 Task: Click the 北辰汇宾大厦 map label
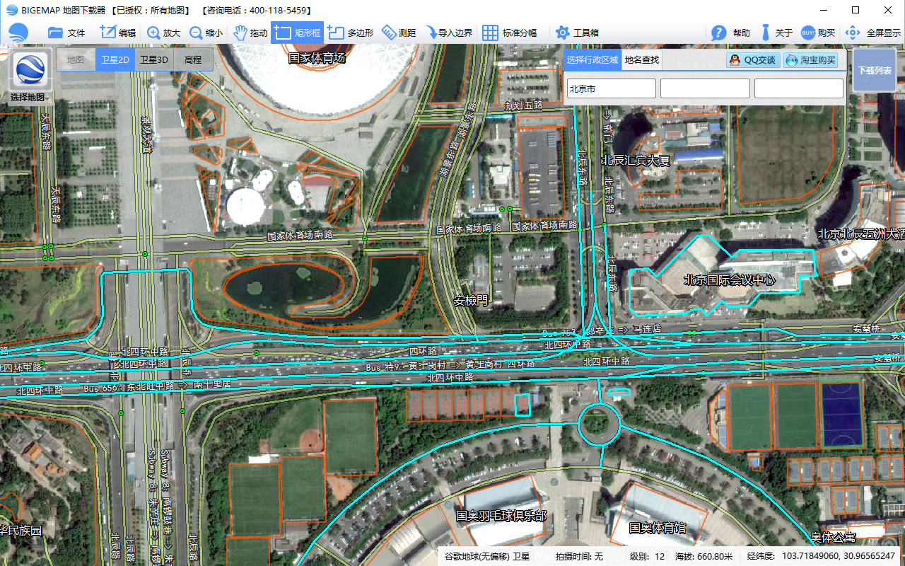636,160
